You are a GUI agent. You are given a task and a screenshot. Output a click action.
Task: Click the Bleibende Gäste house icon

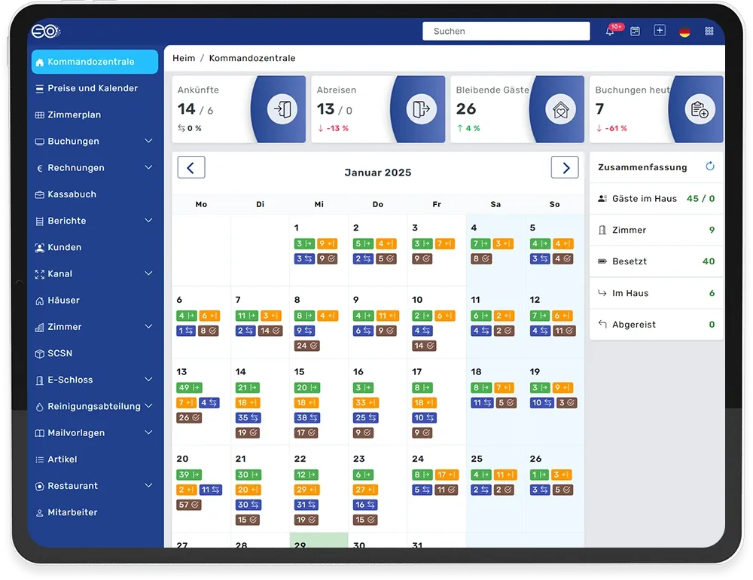560,109
